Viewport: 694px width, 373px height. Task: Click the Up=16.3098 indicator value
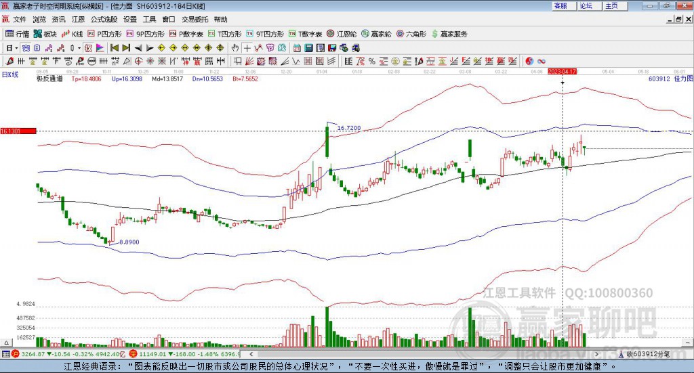tap(127, 79)
